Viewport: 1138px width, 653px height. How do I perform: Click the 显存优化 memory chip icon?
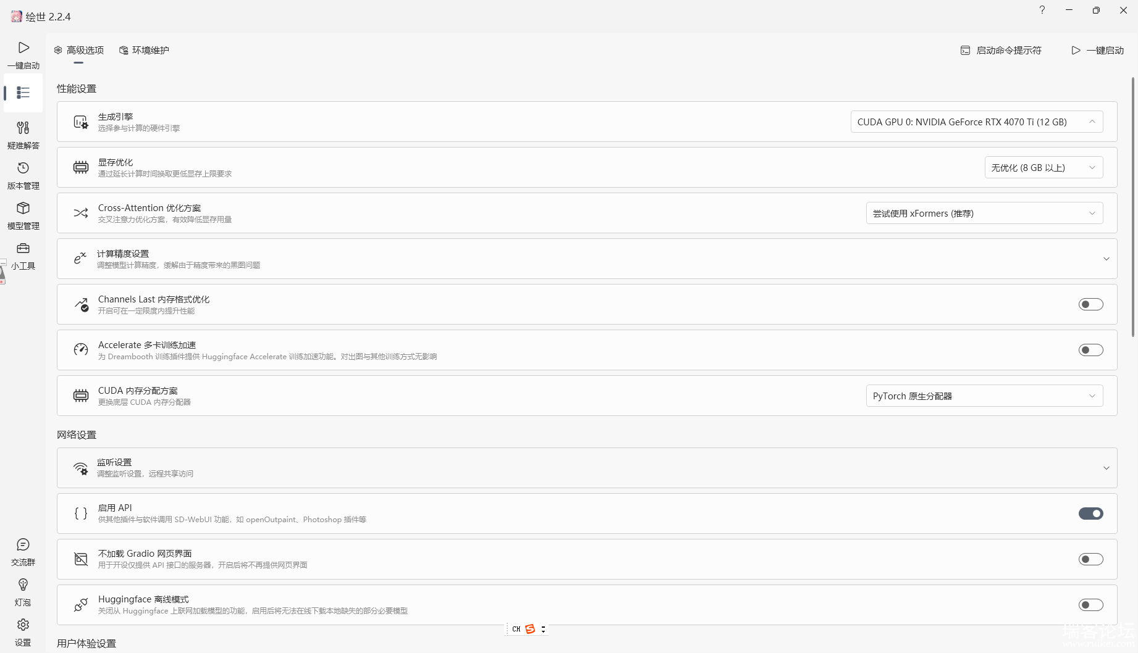point(81,167)
